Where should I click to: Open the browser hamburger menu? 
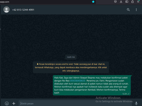click(138, 1)
